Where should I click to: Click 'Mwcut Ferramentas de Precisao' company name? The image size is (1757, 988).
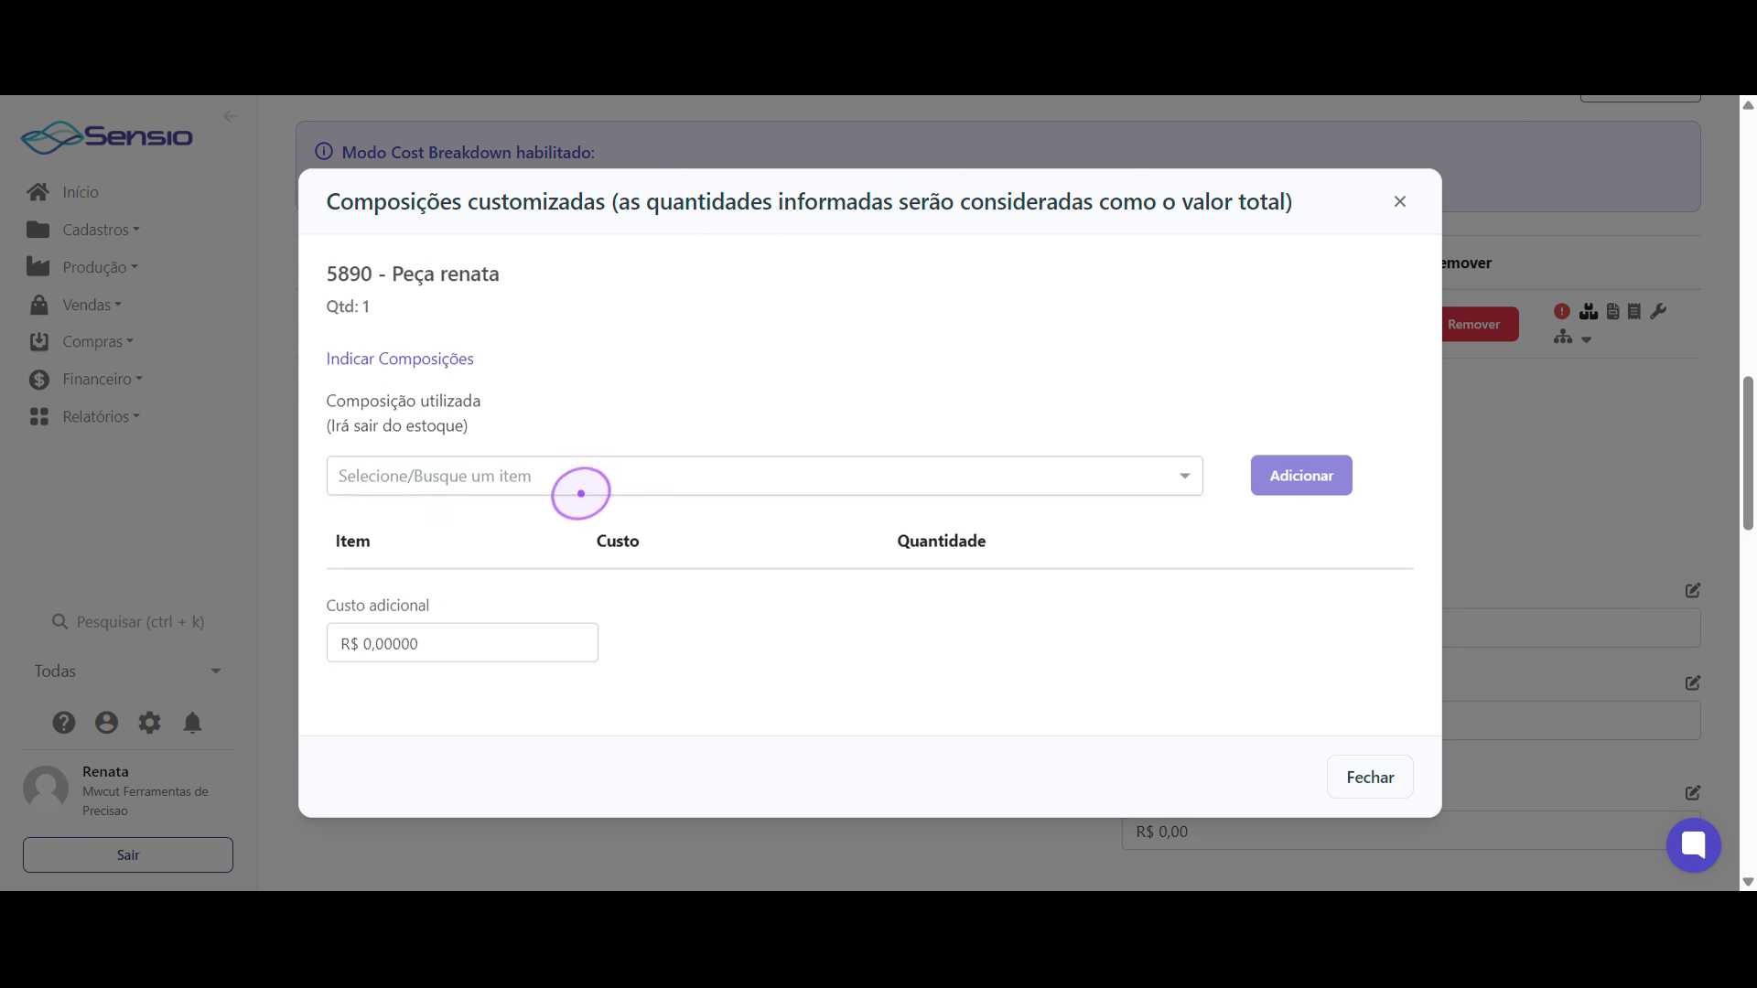pyautogui.click(x=146, y=801)
